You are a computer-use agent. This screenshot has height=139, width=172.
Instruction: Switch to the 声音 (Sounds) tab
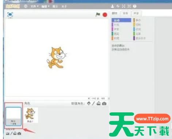tap(136, 13)
